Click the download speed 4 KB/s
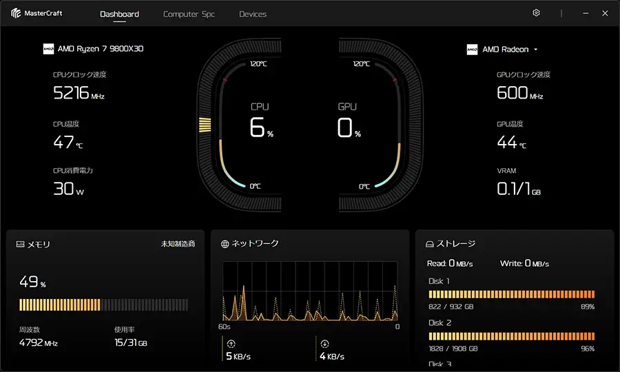Screen dimensions: 620x372 click(332, 356)
